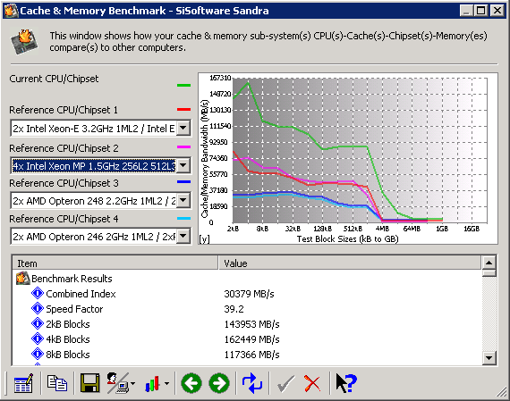Click the [y] axis toggle label on chart

tap(204, 239)
